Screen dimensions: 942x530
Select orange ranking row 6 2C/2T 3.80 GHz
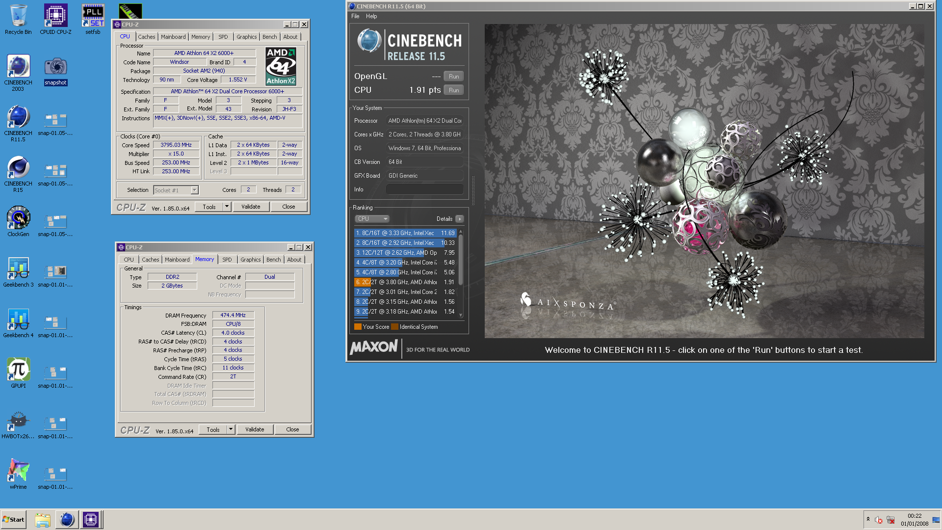405,282
